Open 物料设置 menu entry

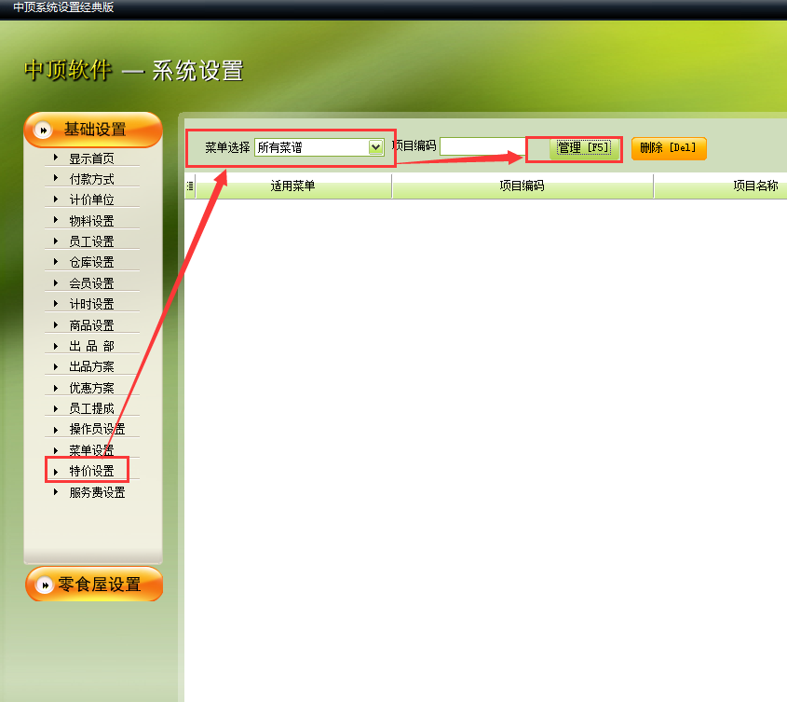(x=91, y=221)
